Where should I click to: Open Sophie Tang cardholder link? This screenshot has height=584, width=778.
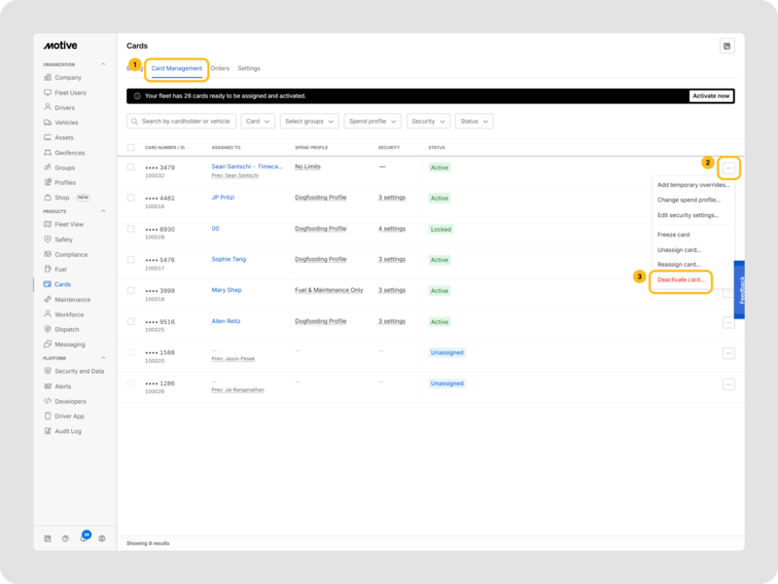tap(230, 260)
